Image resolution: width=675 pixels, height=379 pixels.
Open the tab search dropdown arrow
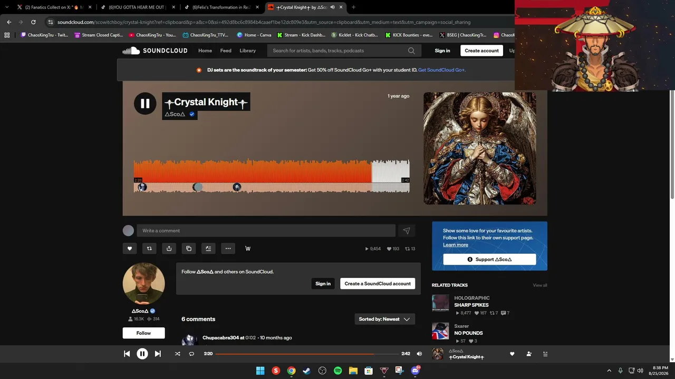[6, 7]
